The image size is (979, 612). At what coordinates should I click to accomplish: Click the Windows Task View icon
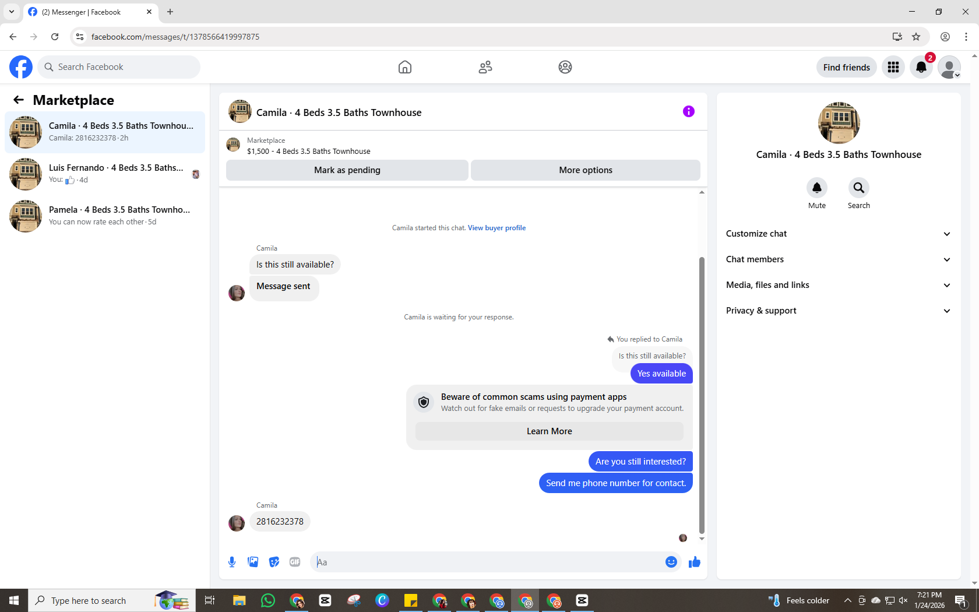[x=210, y=600]
